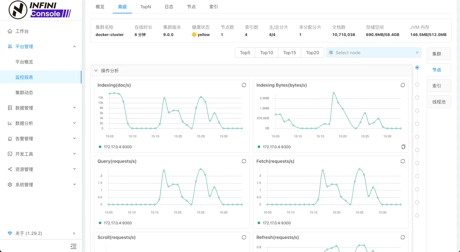Refresh the Indexing Bytes chart
This screenshot has width=460, height=252.
[x=403, y=85]
